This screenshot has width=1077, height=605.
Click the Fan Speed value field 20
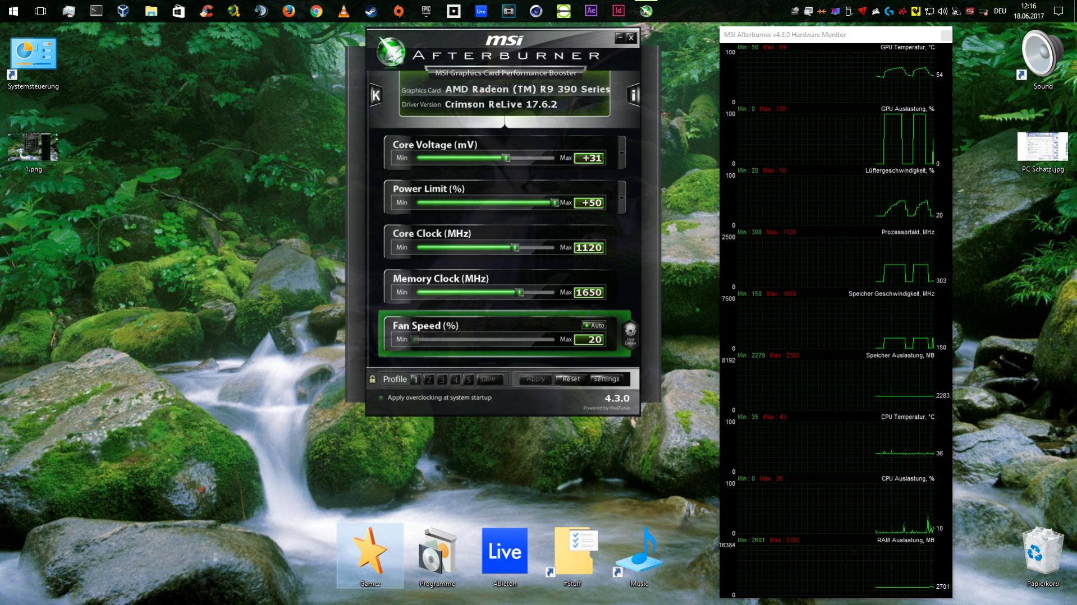(589, 340)
